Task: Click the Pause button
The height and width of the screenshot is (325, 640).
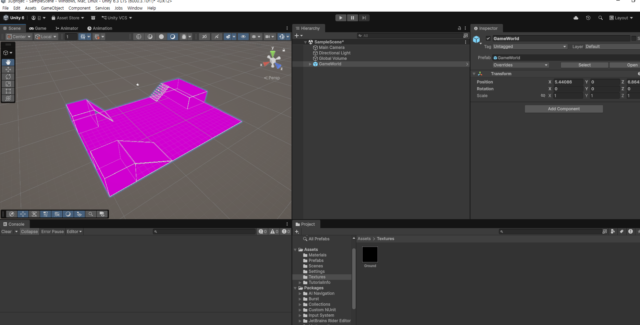Action: coord(352,18)
